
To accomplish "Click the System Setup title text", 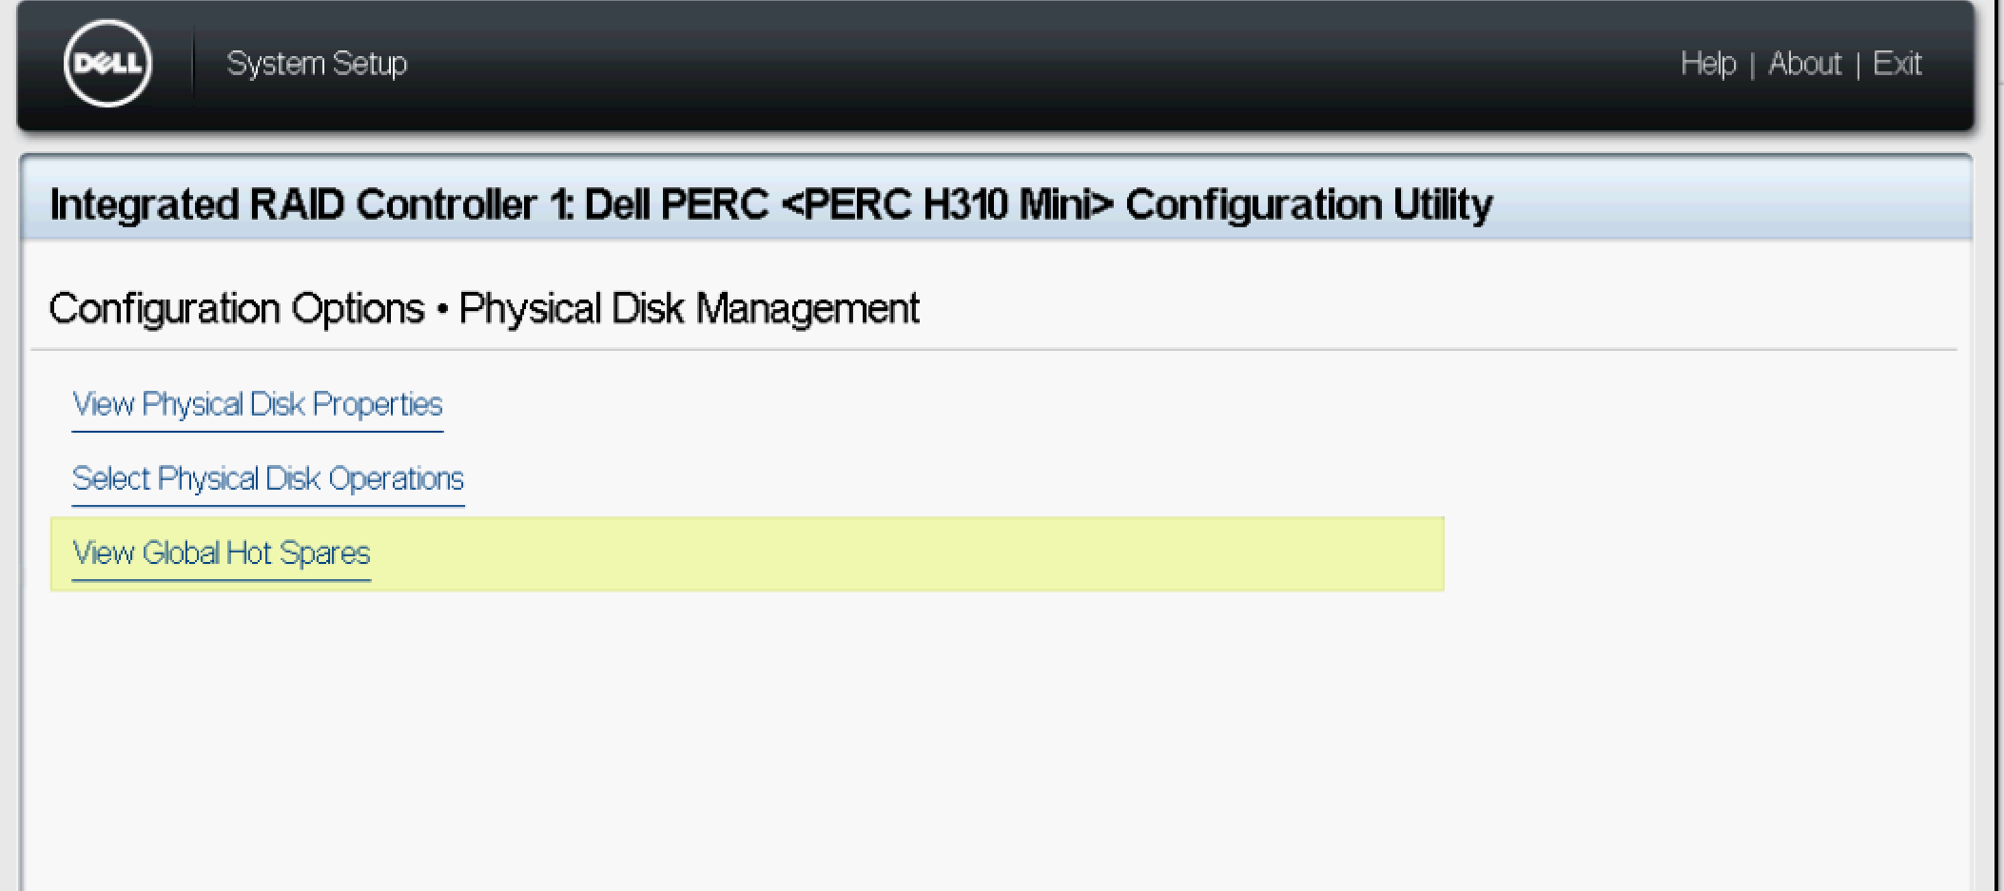I will tap(317, 64).
